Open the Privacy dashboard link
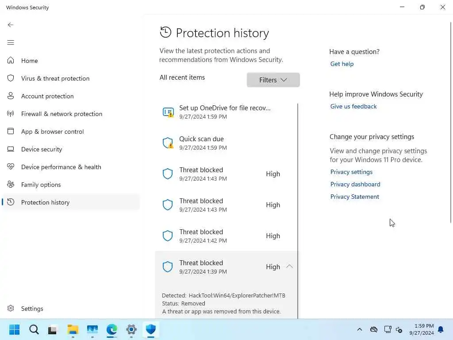The height and width of the screenshot is (340, 453). pos(355,184)
